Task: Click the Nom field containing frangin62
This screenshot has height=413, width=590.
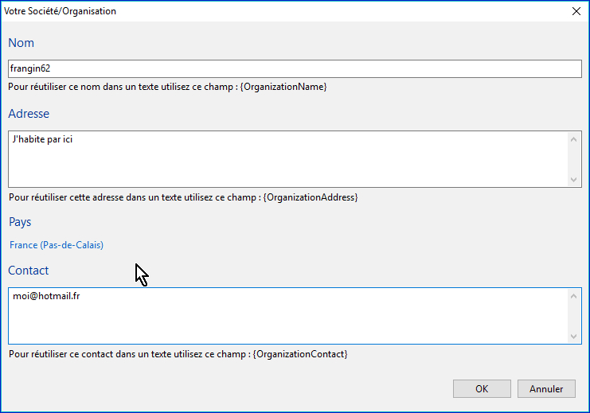Action: (x=295, y=69)
